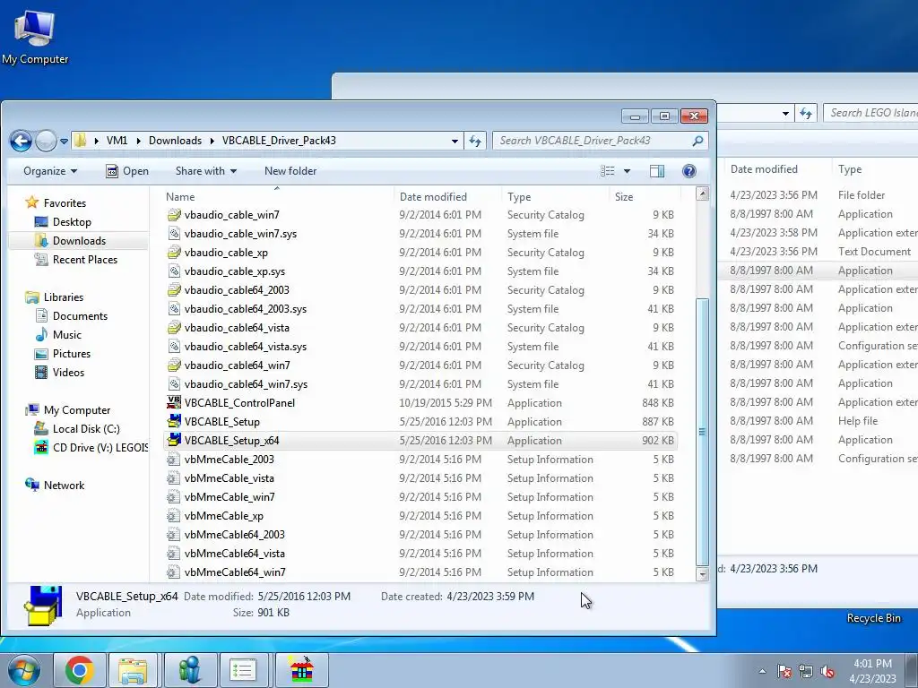The width and height of the screenshot is (918, 688).
Task: Select the vbMmeCable_2003 setup information icon
Action: tap(174, 460)
